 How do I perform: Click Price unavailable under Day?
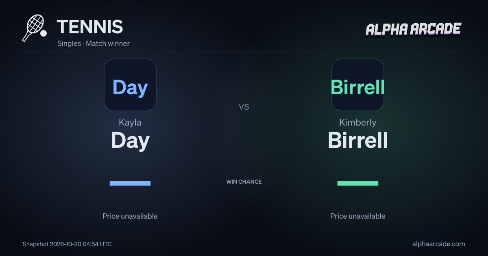[130, 216]
